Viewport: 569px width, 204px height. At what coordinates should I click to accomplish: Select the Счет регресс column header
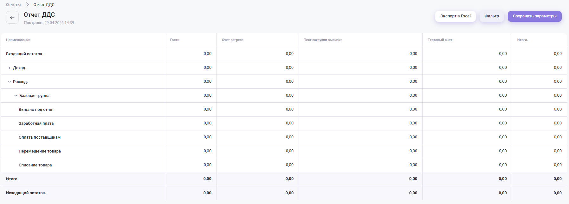(x=232, y=40)
